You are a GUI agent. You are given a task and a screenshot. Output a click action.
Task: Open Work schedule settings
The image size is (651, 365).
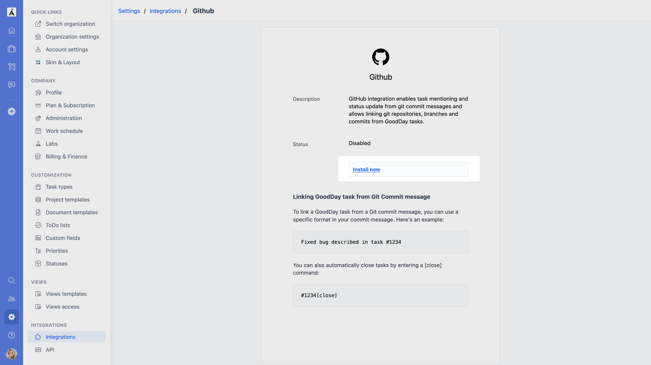[64, 131]
